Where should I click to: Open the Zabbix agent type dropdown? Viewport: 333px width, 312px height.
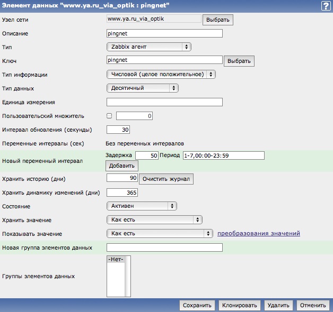click(x=149, y=47)
